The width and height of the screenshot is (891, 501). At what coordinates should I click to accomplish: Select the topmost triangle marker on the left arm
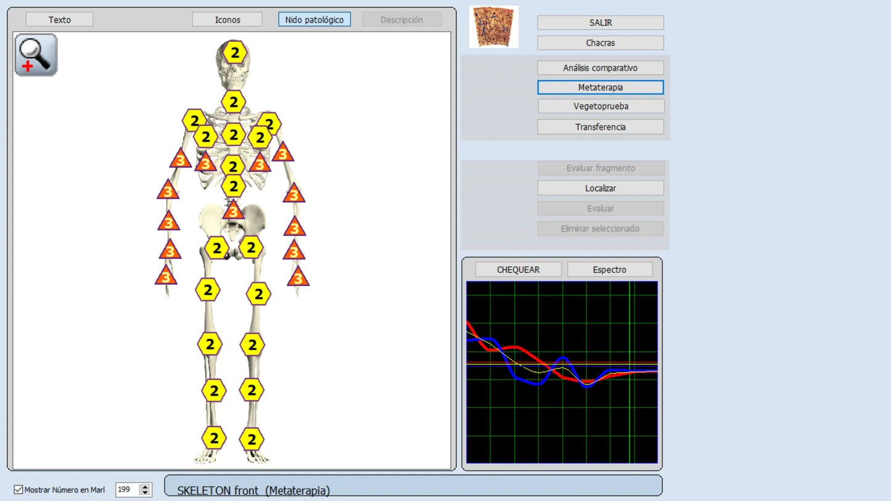click(x=180, y=160)
